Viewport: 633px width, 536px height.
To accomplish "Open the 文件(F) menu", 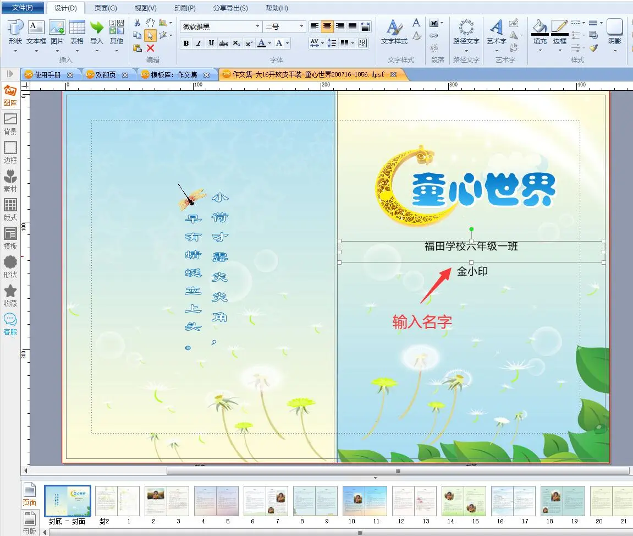I will 23,8.
